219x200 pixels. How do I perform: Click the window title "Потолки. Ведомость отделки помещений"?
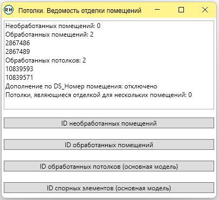(x=80, y=11)
